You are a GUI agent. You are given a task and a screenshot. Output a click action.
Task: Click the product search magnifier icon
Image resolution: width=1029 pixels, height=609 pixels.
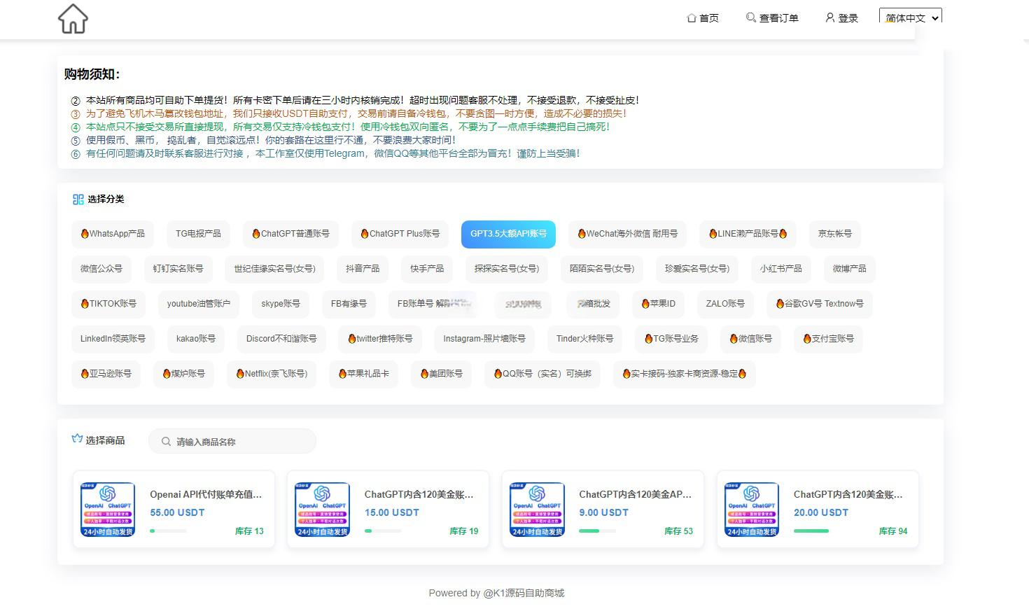point(166,442)
